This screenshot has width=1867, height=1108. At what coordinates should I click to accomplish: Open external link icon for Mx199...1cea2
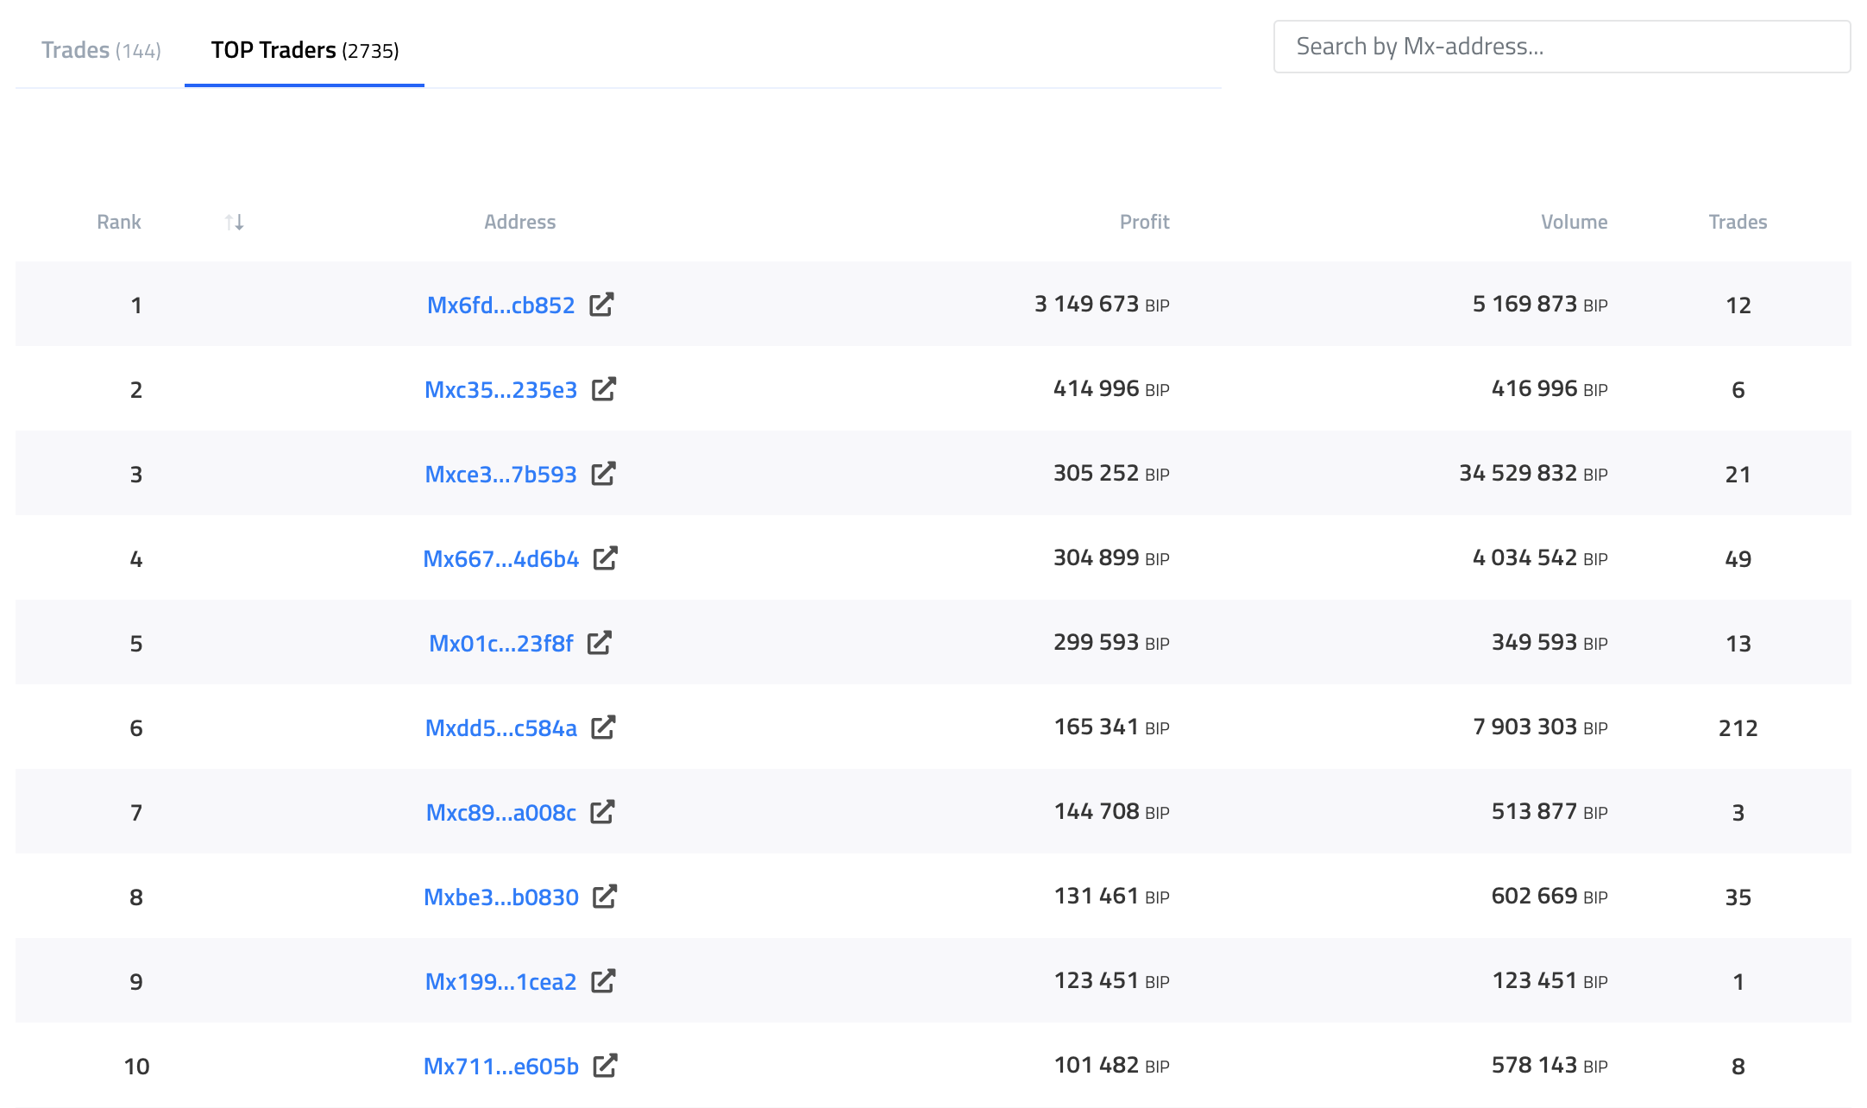tap(603, 981)
